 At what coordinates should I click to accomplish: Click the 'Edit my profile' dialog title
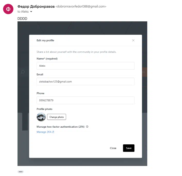(x=45, y=40)
